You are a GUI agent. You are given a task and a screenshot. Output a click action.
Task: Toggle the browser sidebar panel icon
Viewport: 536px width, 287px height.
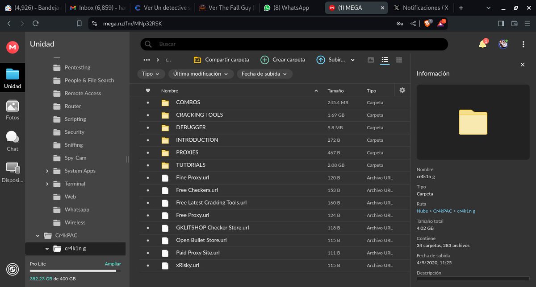[501, 24]
